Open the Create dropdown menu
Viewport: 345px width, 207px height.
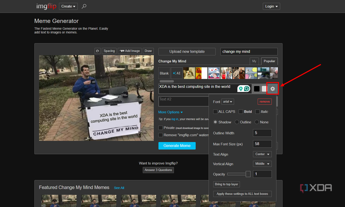68,6
